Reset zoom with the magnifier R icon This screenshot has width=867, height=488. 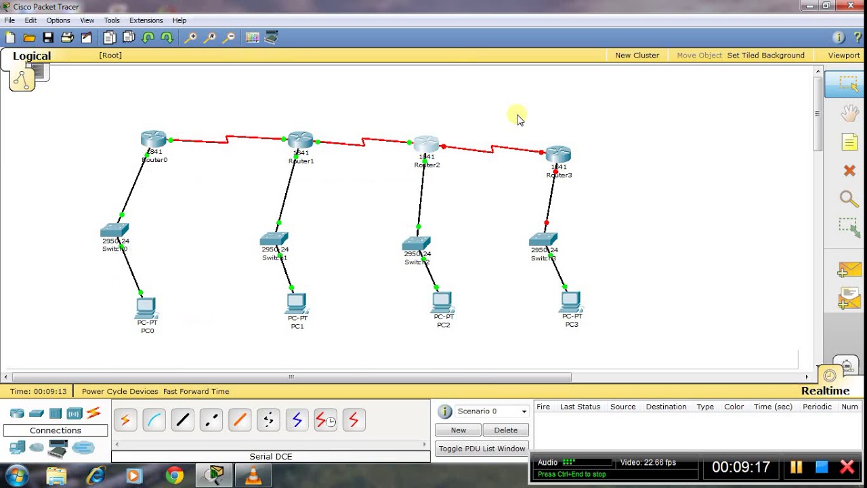[209, 38]
